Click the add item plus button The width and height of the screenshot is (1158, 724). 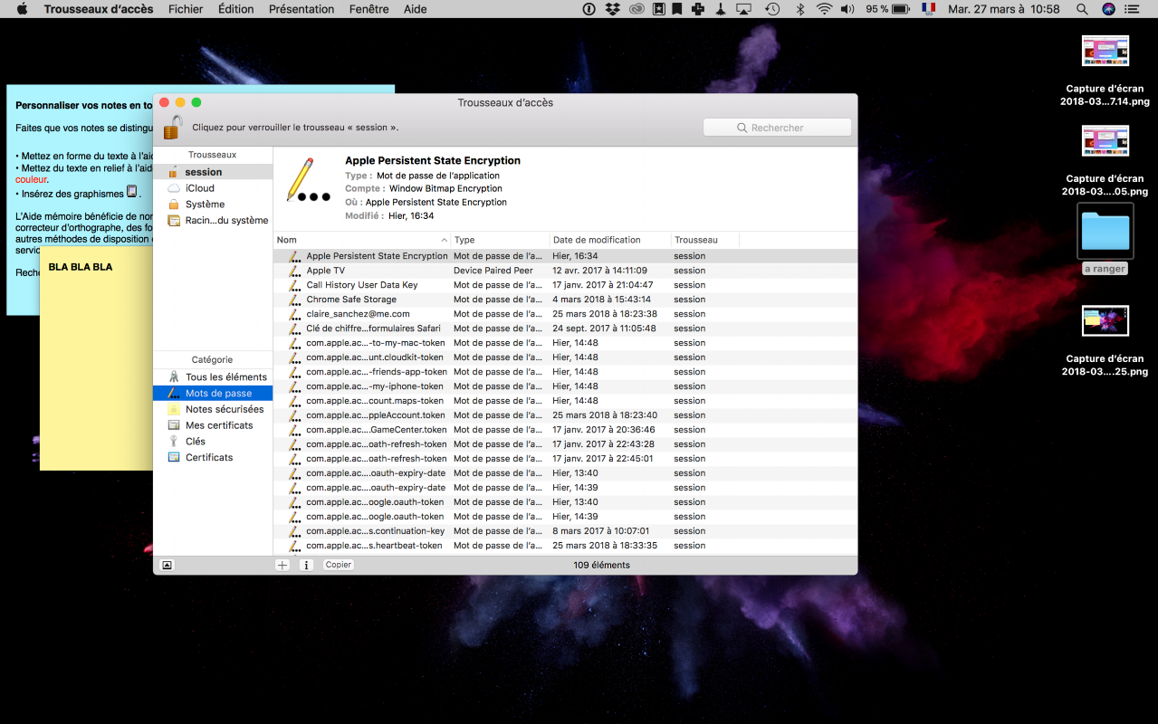(282, 565)
